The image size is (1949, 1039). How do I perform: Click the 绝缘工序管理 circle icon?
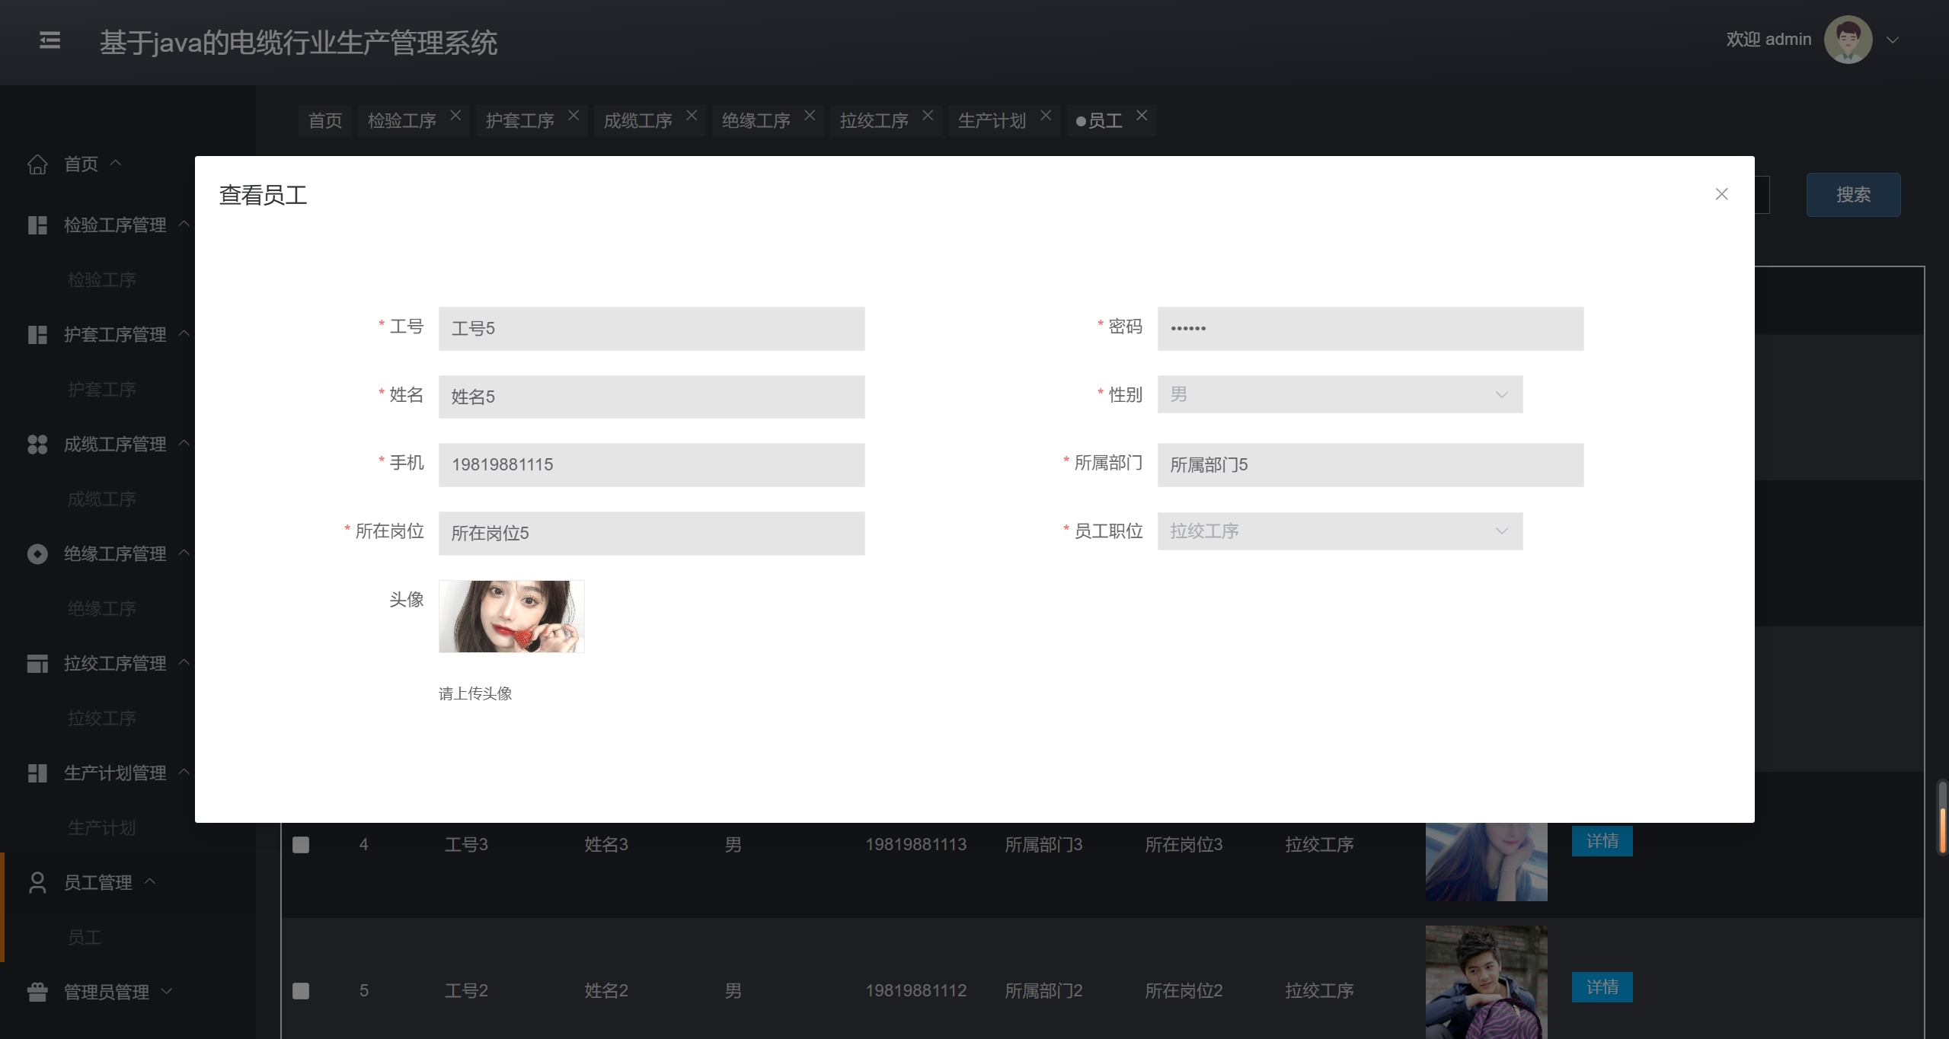pyautogui.click(x=37, y=554)
